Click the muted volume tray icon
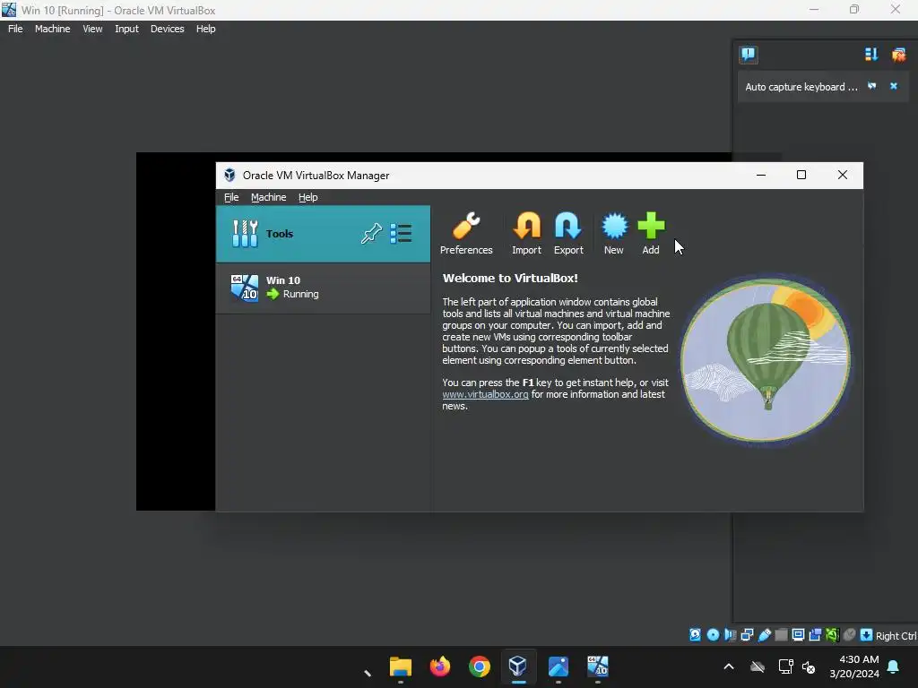The height and width of the screenshot is (688, 918). (809, 666)
